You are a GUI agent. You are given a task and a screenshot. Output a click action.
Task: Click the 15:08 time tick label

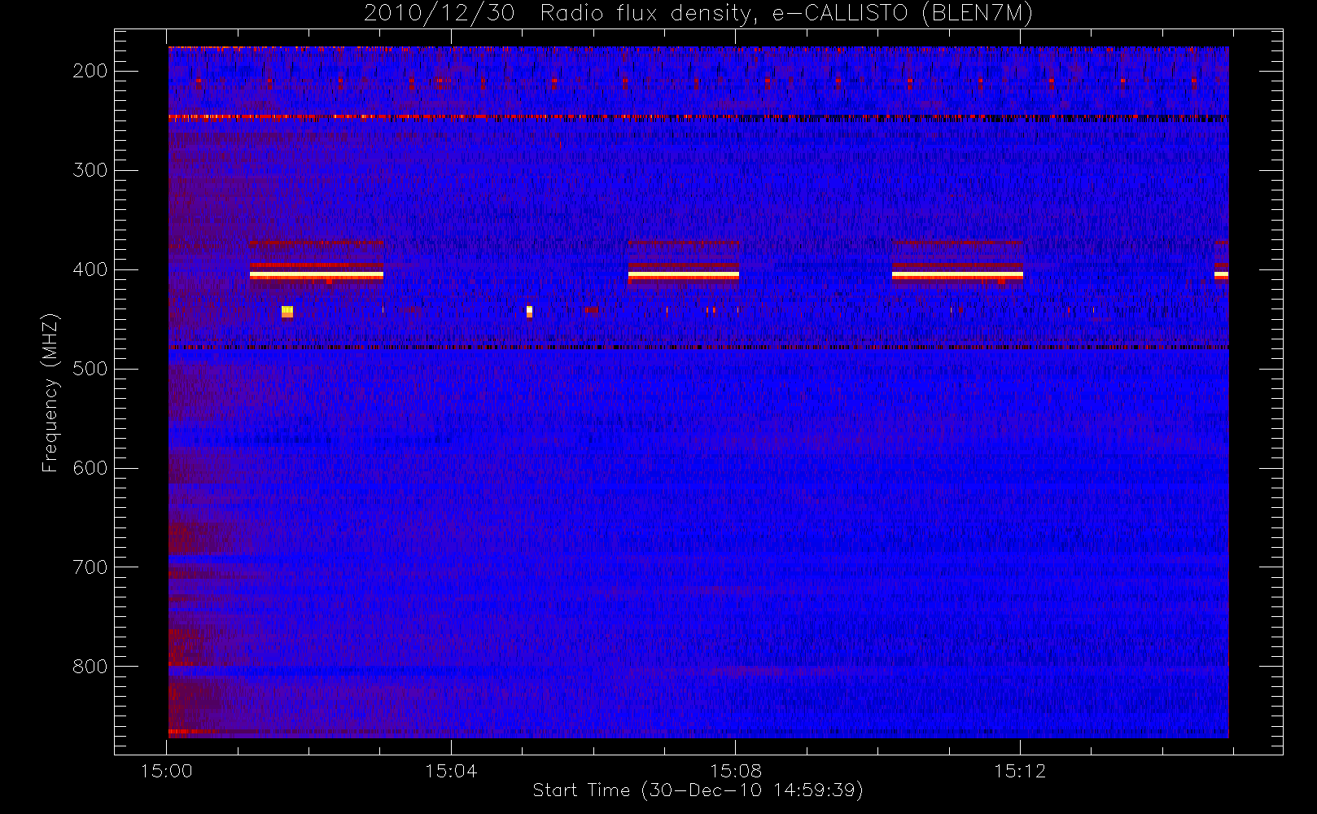point(736,771)
